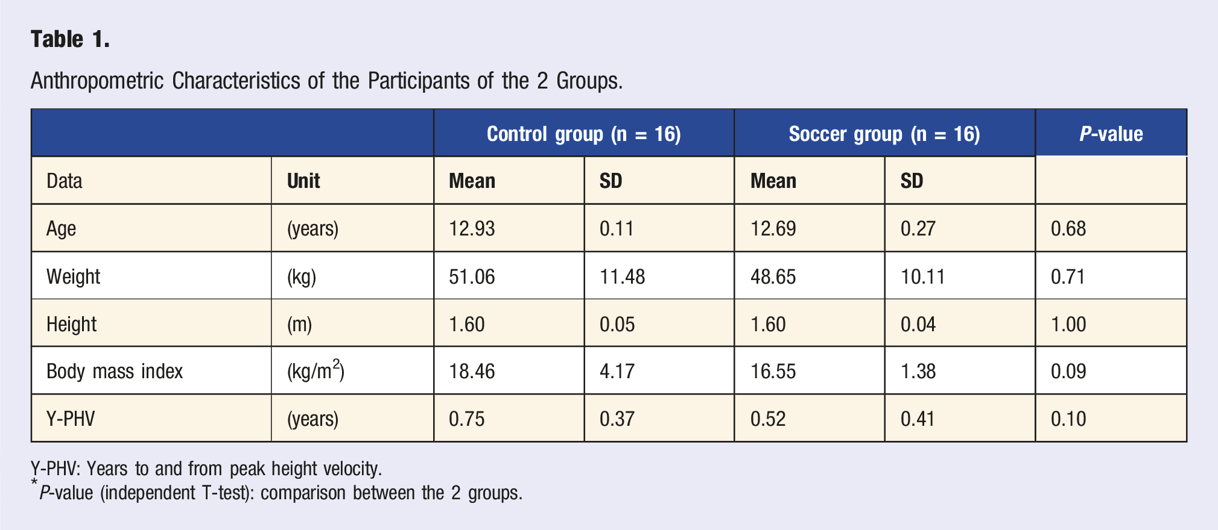The image size is (1218, 530).
Task: Select the Data column header
Action: tap(65, 181)
